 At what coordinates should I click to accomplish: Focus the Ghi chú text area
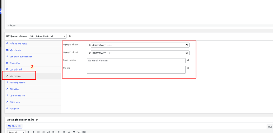(x=136, y=70)
